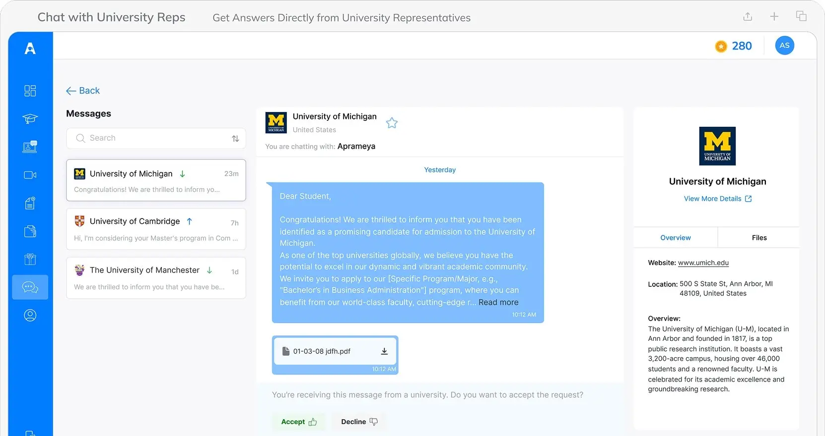
Task: Click the large Michigan logo in details panel
Action: 717,146
